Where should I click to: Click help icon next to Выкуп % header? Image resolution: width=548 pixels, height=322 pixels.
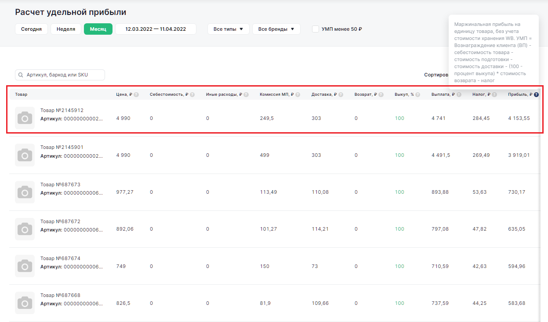click(418, 94)
